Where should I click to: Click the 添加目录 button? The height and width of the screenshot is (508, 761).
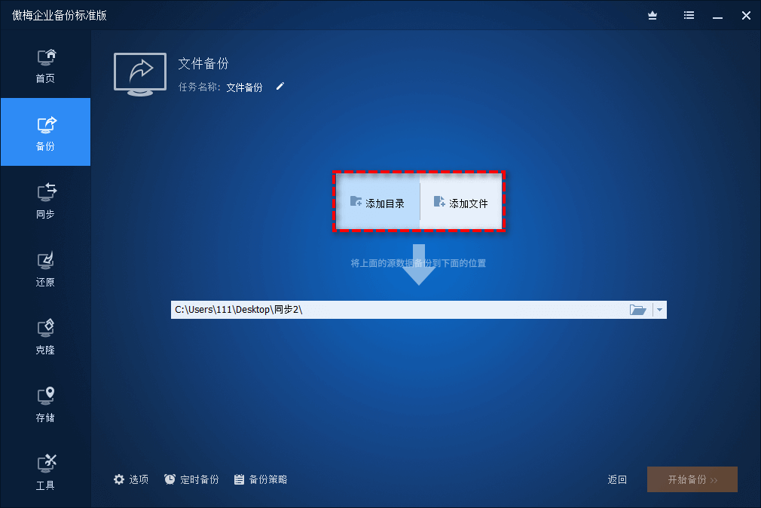tap(377, 203)
